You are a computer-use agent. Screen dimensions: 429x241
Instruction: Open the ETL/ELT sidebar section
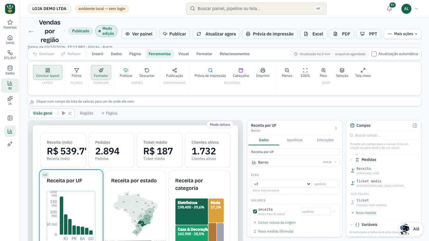(x=10, y=55)
